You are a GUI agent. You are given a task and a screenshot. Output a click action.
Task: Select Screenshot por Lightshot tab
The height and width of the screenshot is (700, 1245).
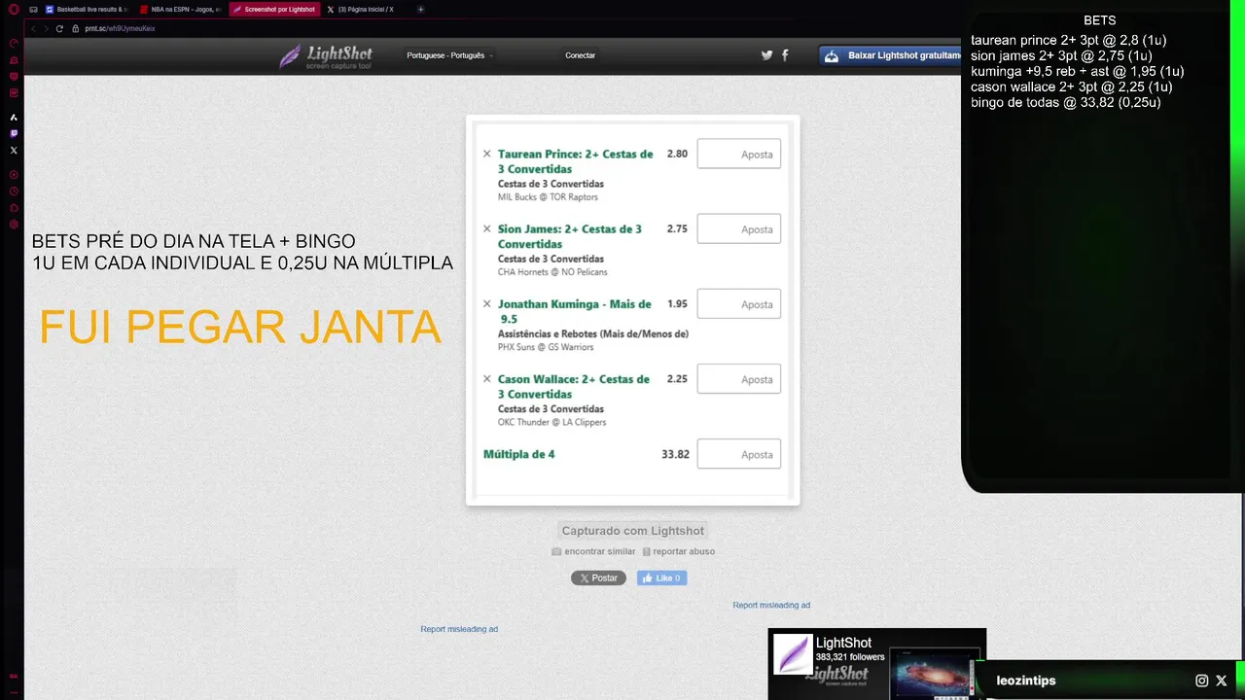(x=274, y=9)
